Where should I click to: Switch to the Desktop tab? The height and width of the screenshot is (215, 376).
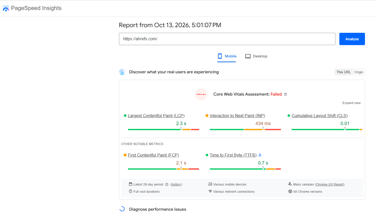(x=256, y=56)
